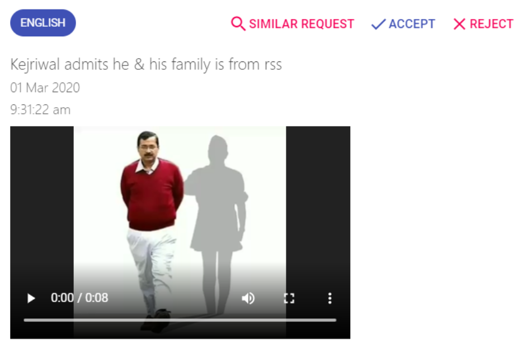Image resolution: width=518 pixels, height=344 pixels.
Task: Click the 9:31:22 am timestamp
Action: click(40, 109)
